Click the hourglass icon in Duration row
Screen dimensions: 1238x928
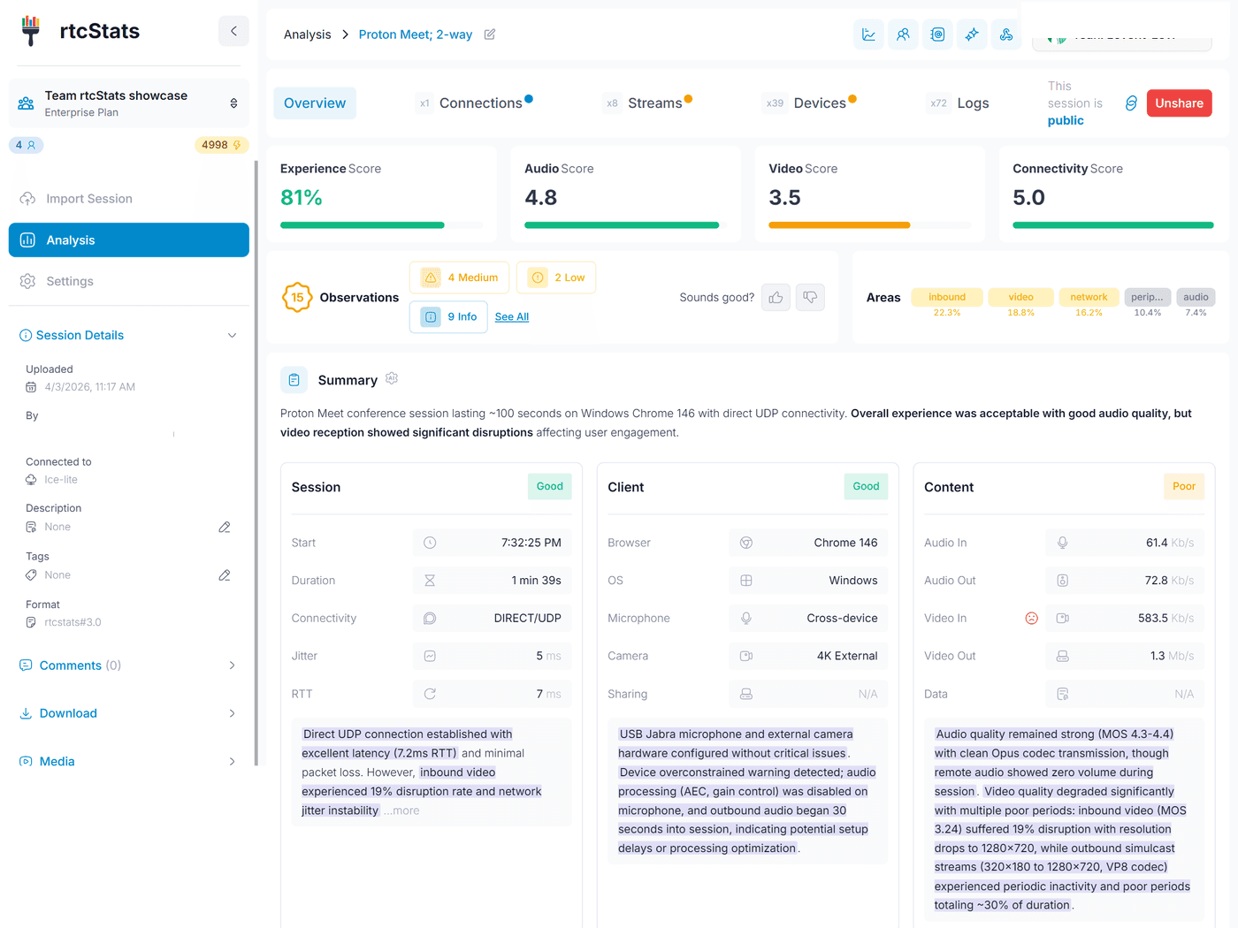430,581
